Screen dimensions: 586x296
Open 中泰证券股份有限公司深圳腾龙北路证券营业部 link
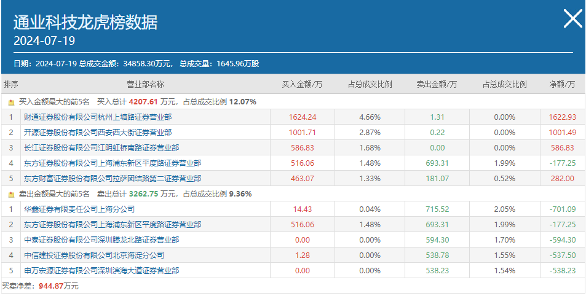101,240
